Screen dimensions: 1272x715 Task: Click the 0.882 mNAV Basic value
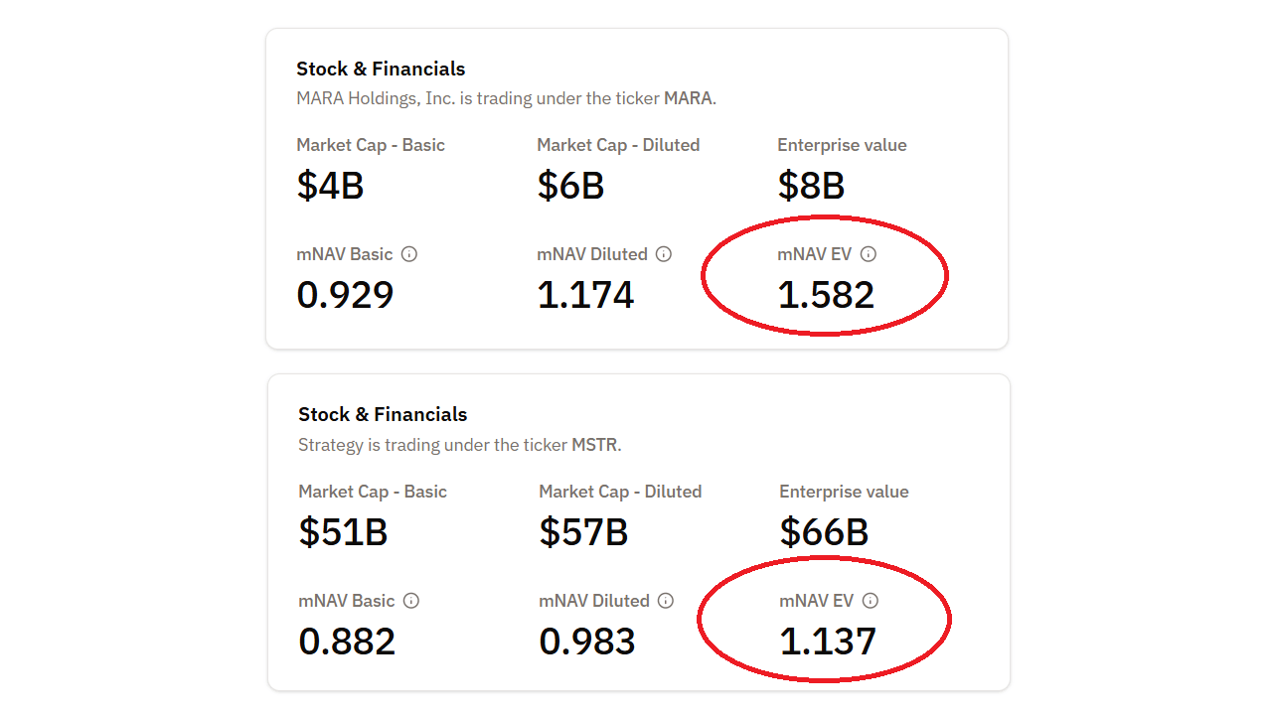click(347, 642)
